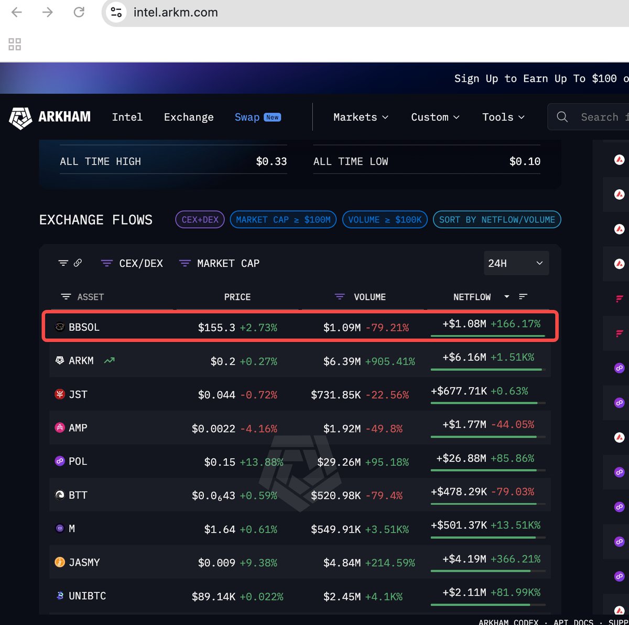Reload the page with the refresh icon
The height and width of the screenshot is (625, 629).
click(x=79, y=12)
